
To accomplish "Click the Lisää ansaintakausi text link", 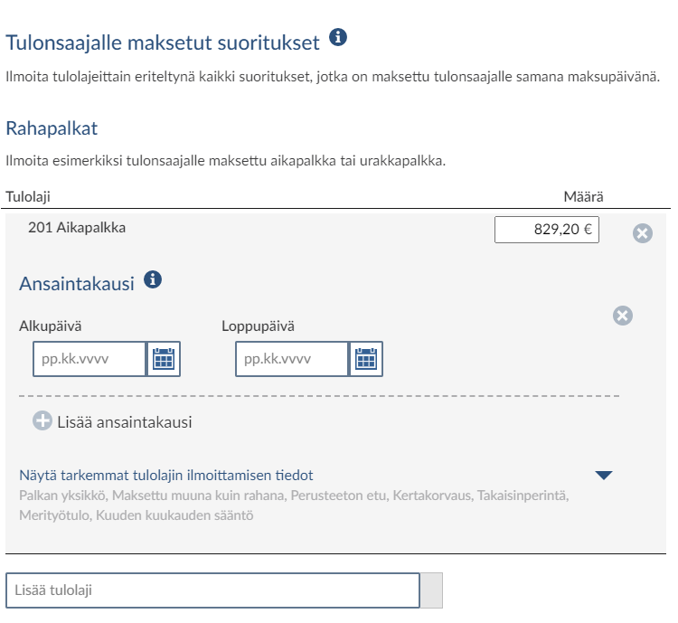I will pyautogui.click(x=125, y=422).
